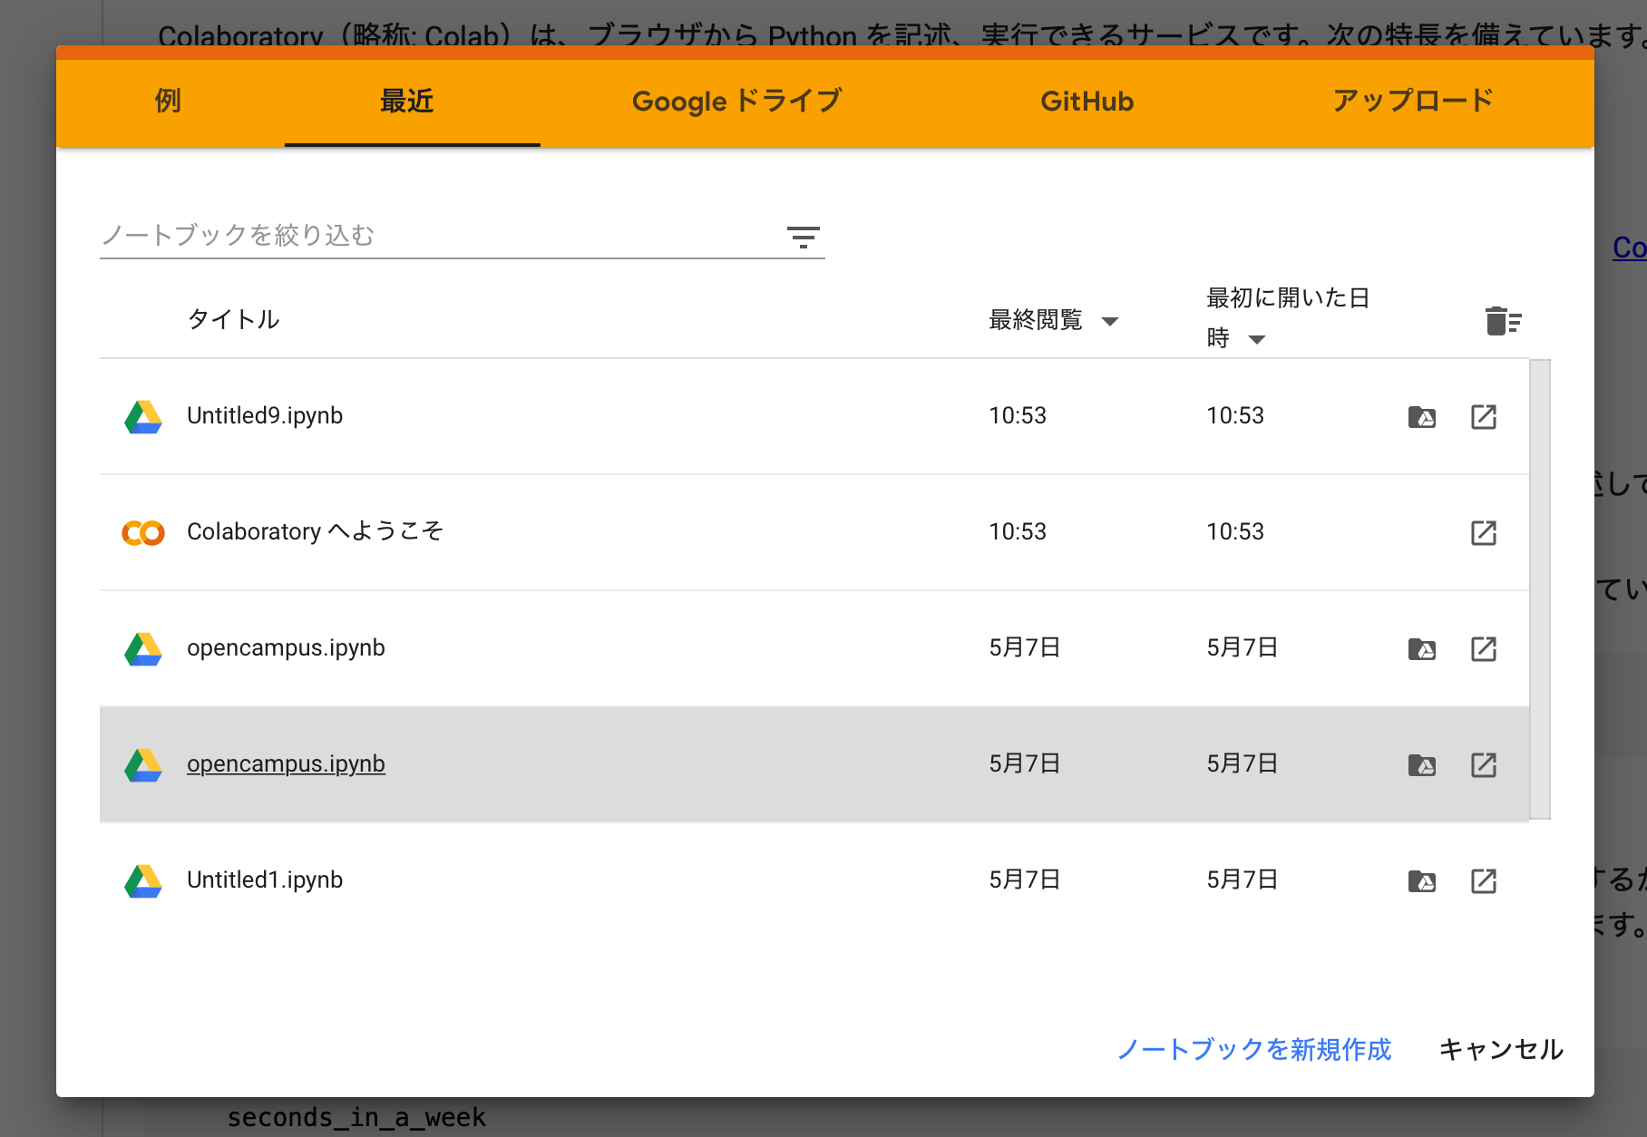Switch to the 例 tab
The width and height of the screenshot is (1647, 1137).
point(168,101)
